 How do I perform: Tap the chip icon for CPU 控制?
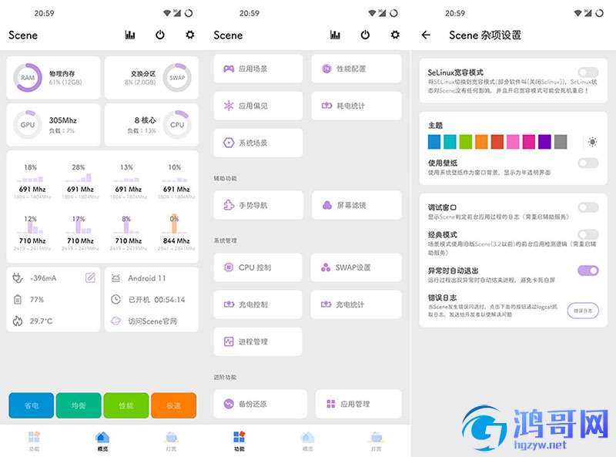tap(228, 267)
